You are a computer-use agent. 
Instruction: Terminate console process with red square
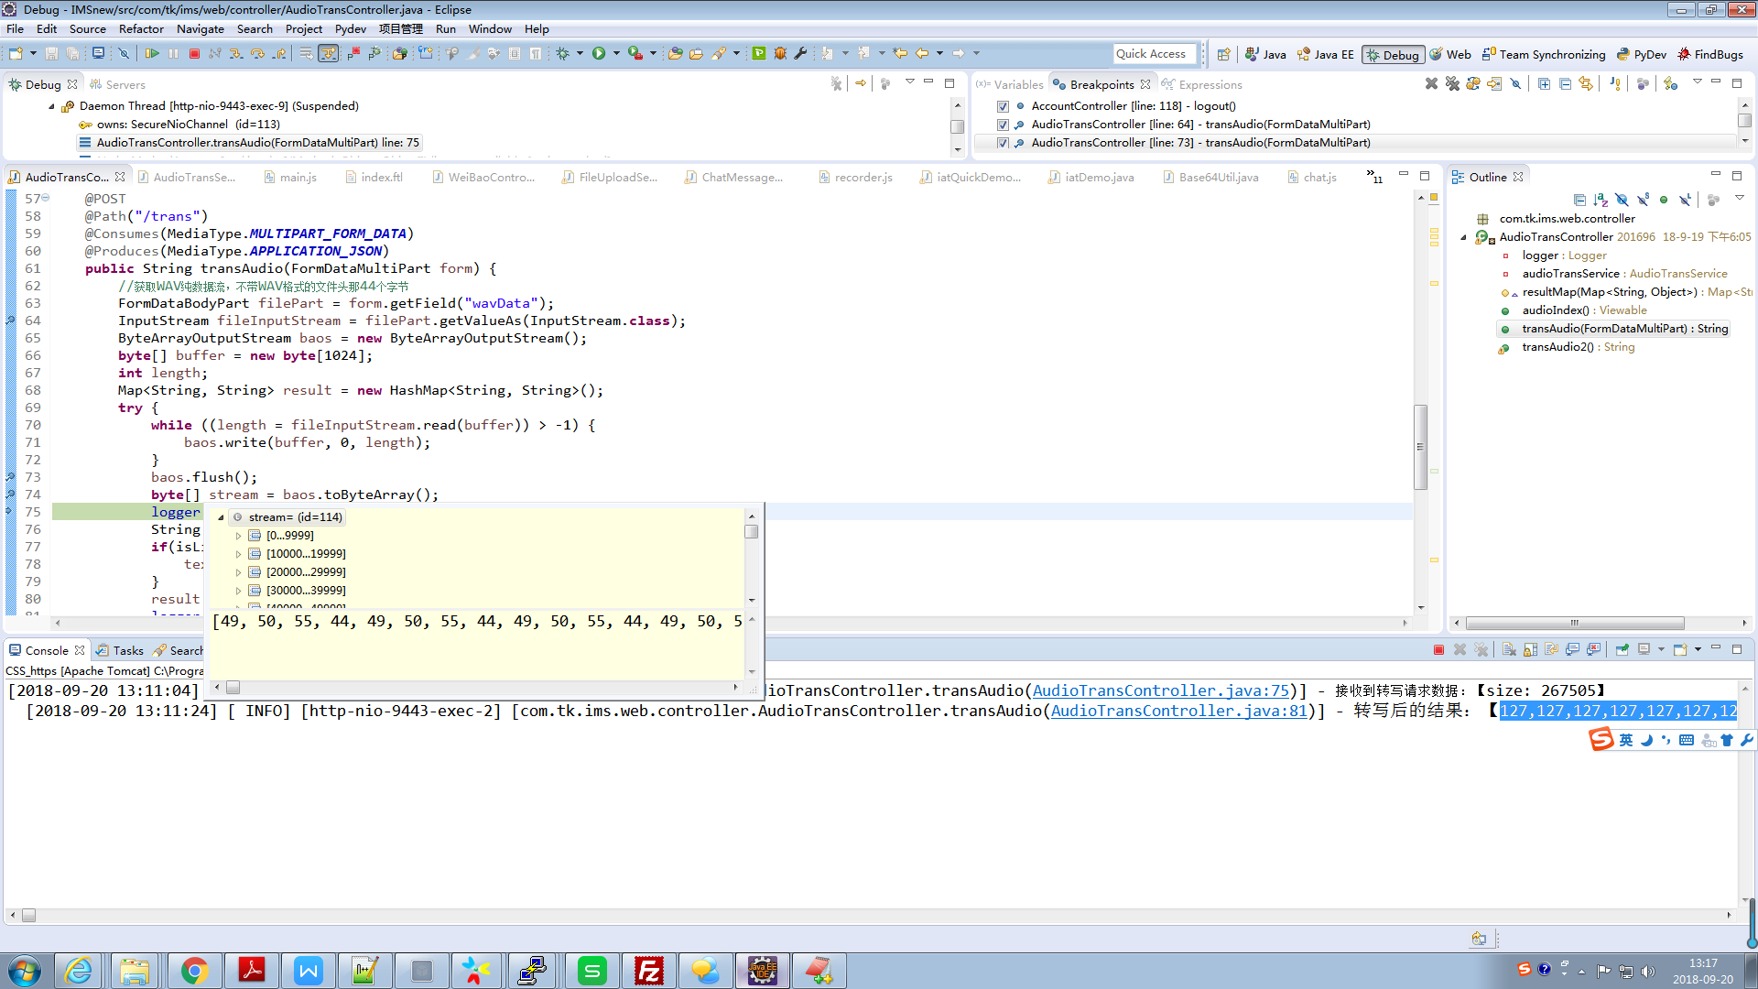click(1438, 650)
